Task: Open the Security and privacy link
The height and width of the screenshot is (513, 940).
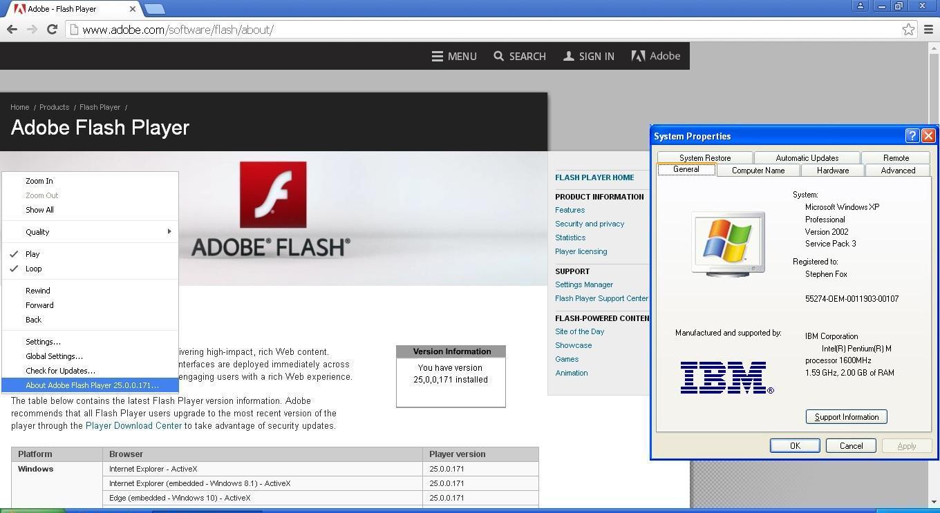Action: click(x=590, y=224)
